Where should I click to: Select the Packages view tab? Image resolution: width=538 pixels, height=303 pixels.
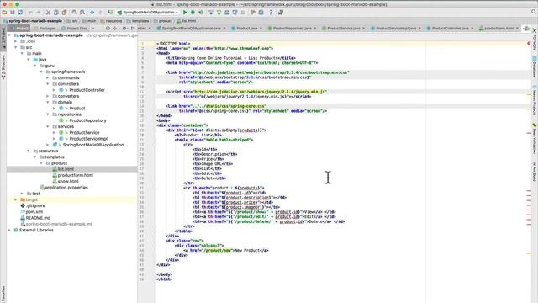pyautogui.click(x=45, y=28)
